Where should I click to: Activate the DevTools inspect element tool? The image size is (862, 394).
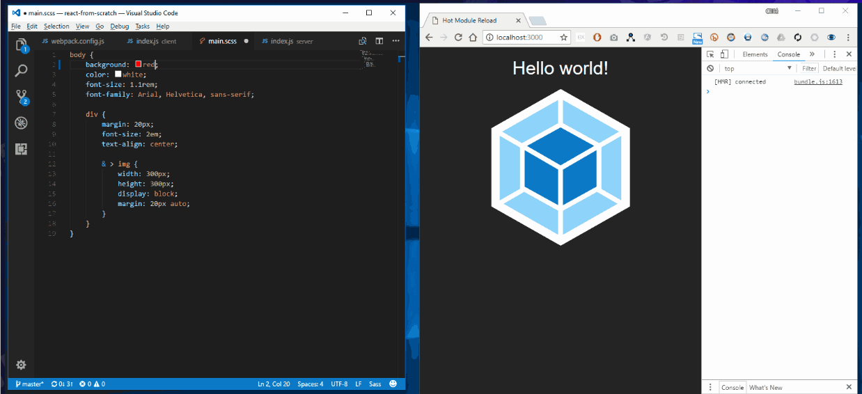coord(710,54)
